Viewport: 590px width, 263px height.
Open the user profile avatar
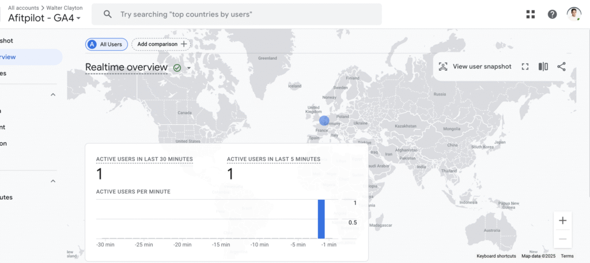pos(574,14)
